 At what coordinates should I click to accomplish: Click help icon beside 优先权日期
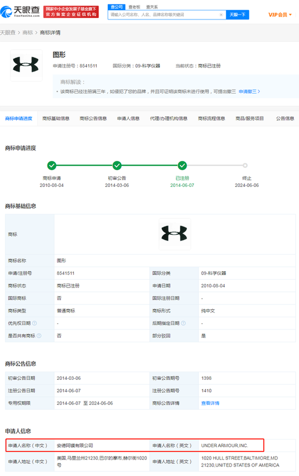[x=34, y=323]
